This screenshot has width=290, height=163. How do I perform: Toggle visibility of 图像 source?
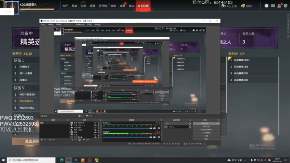coord(95,132)
